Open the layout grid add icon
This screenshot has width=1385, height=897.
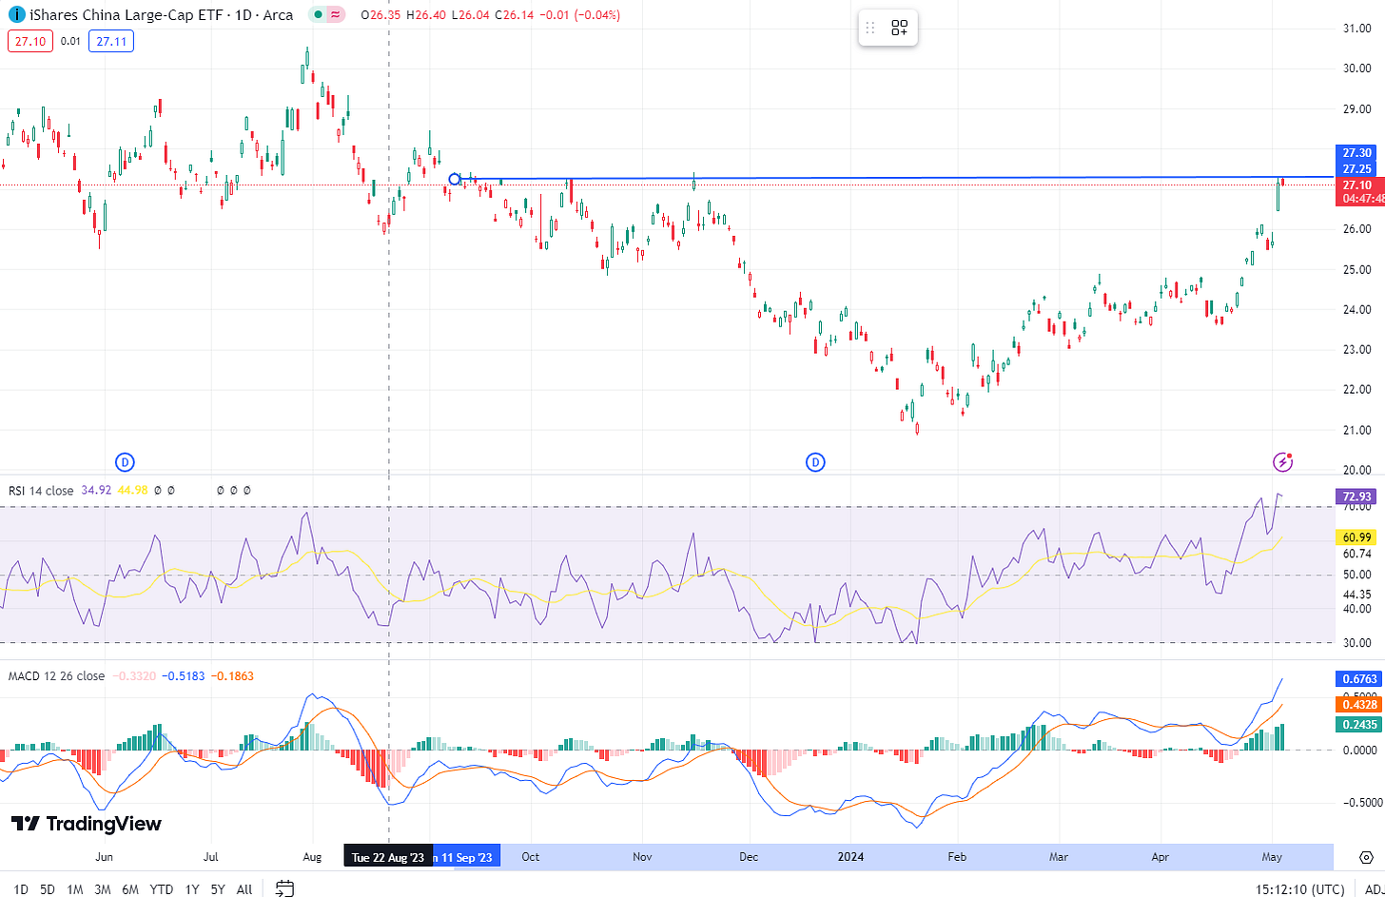[900, 29]
